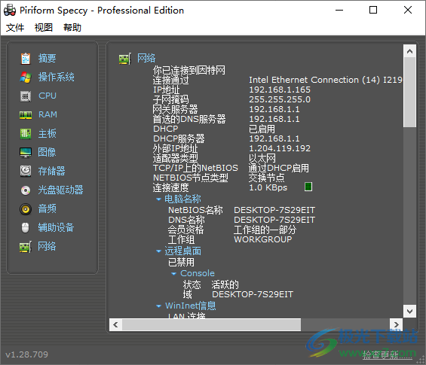This screenshot has width=426, height=365.
Task: Click the NetBIOS名称 row label
Action: click(x=195, y=210)
